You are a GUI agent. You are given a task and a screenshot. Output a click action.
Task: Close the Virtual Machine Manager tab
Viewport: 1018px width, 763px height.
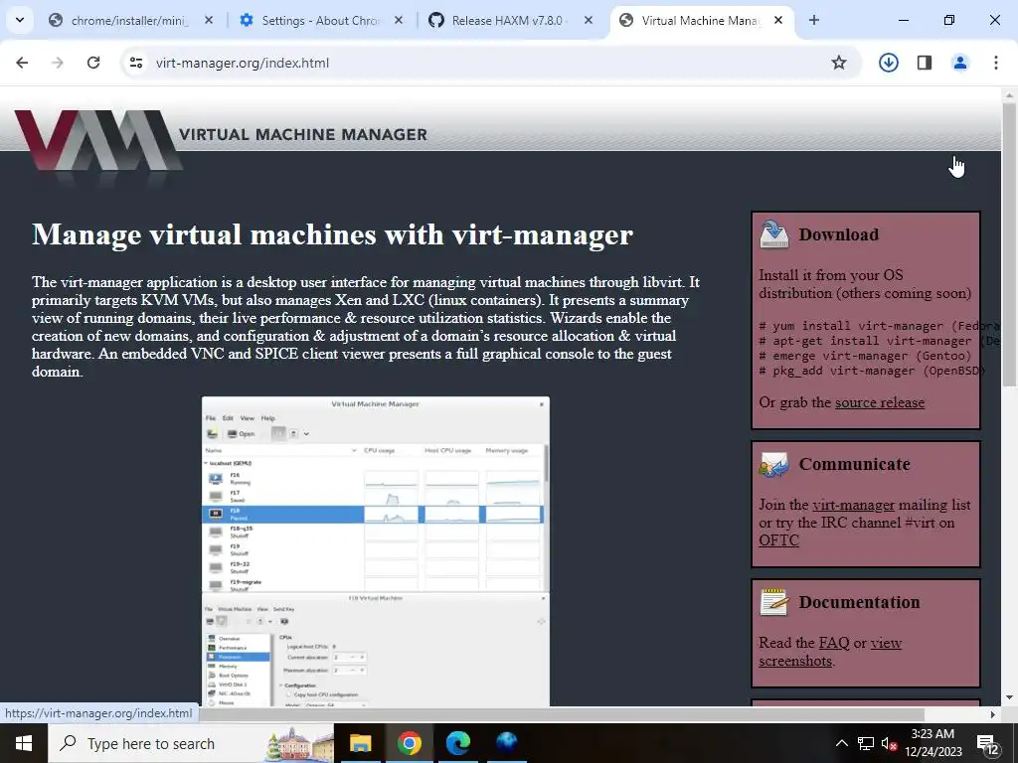pyautogui.click(x=778, y=21)
